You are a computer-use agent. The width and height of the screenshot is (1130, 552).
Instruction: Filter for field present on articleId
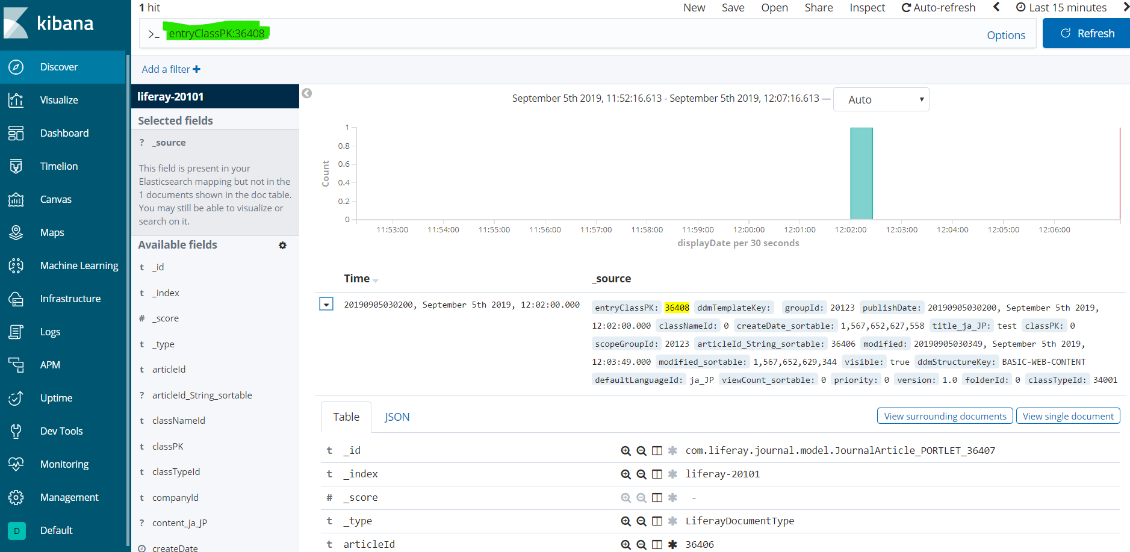[673, 545]
